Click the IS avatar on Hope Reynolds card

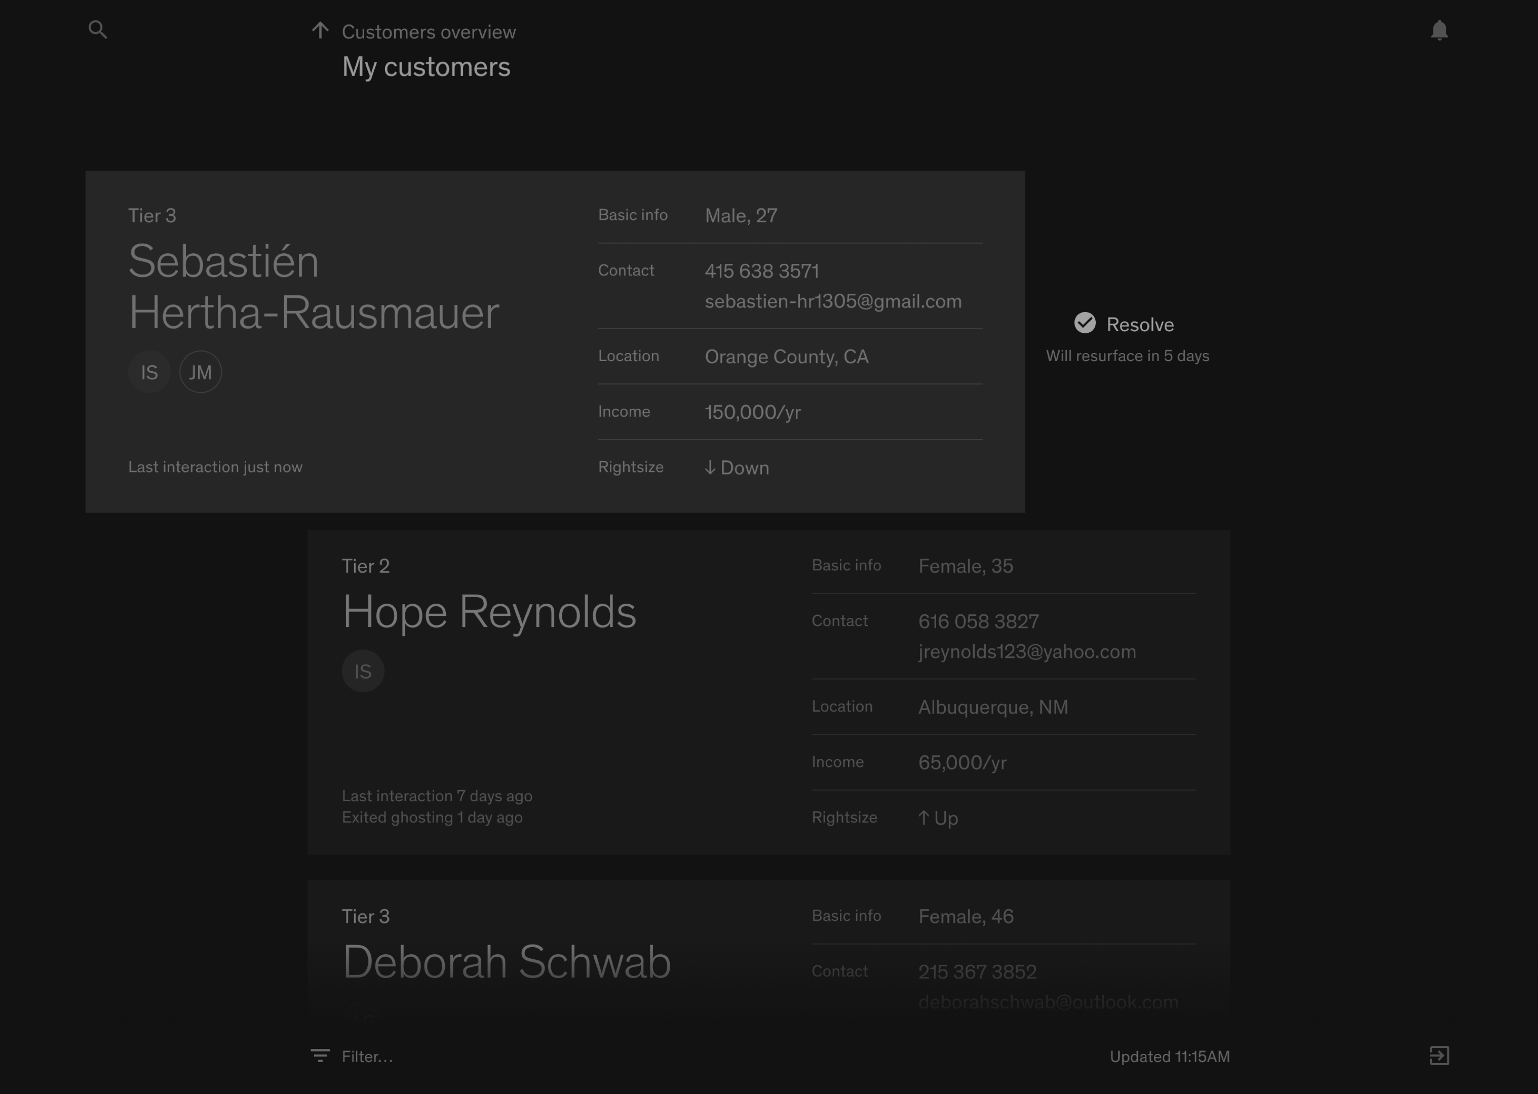362,671
